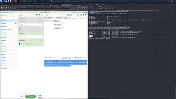Viewport: 176px width, 99px height.
Task: Go to Firefox home page icon
Action: [x=8, y=8]
